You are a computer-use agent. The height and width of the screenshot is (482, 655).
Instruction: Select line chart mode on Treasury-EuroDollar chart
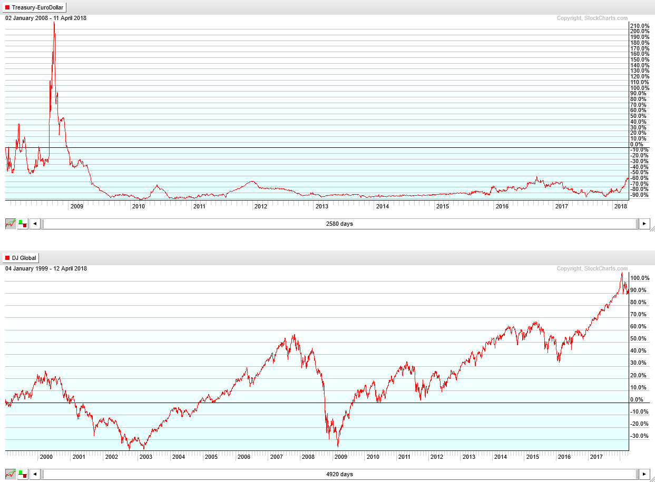point(11,224)
